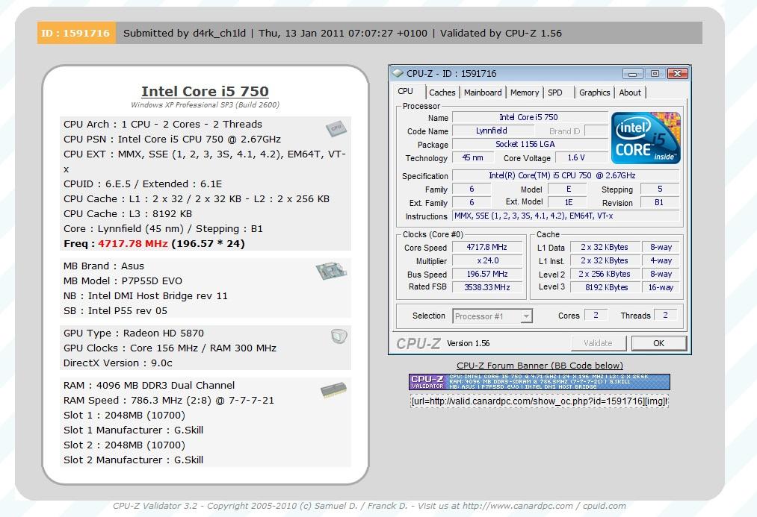Click the Name field showing Intel Core i5 750

point(530,118)
